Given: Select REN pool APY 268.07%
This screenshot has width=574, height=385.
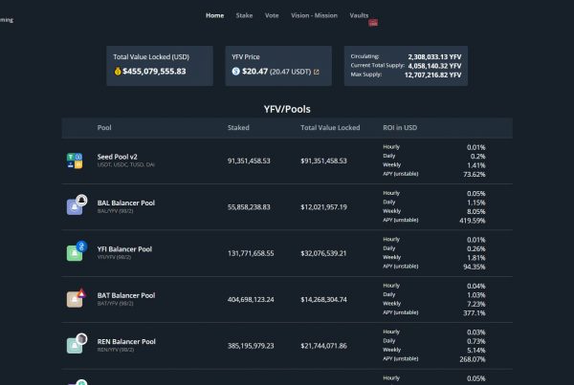Looking at the screenshot, I should [x=473, y=359].
